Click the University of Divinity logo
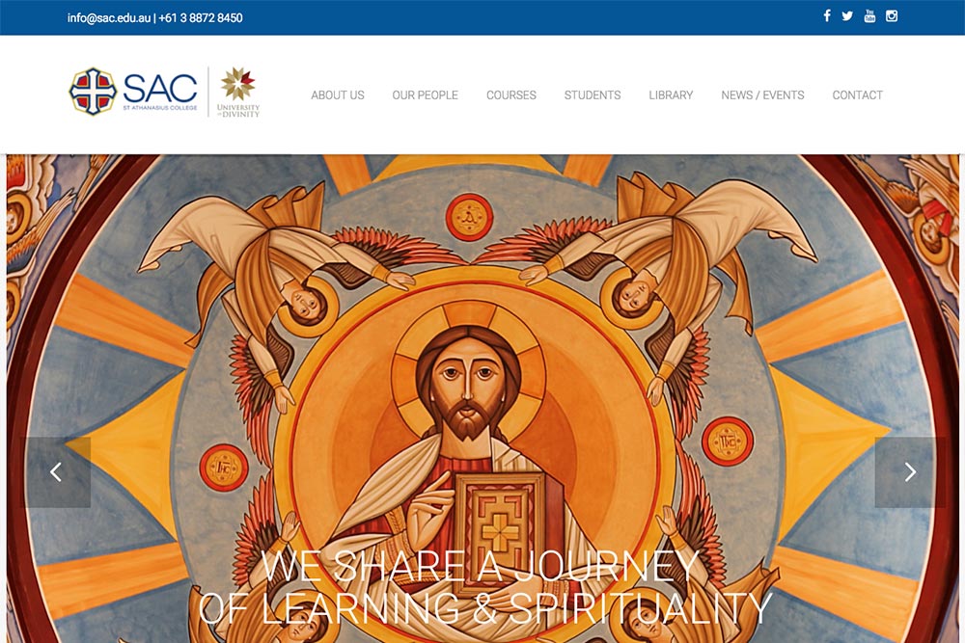 [238, 92]
